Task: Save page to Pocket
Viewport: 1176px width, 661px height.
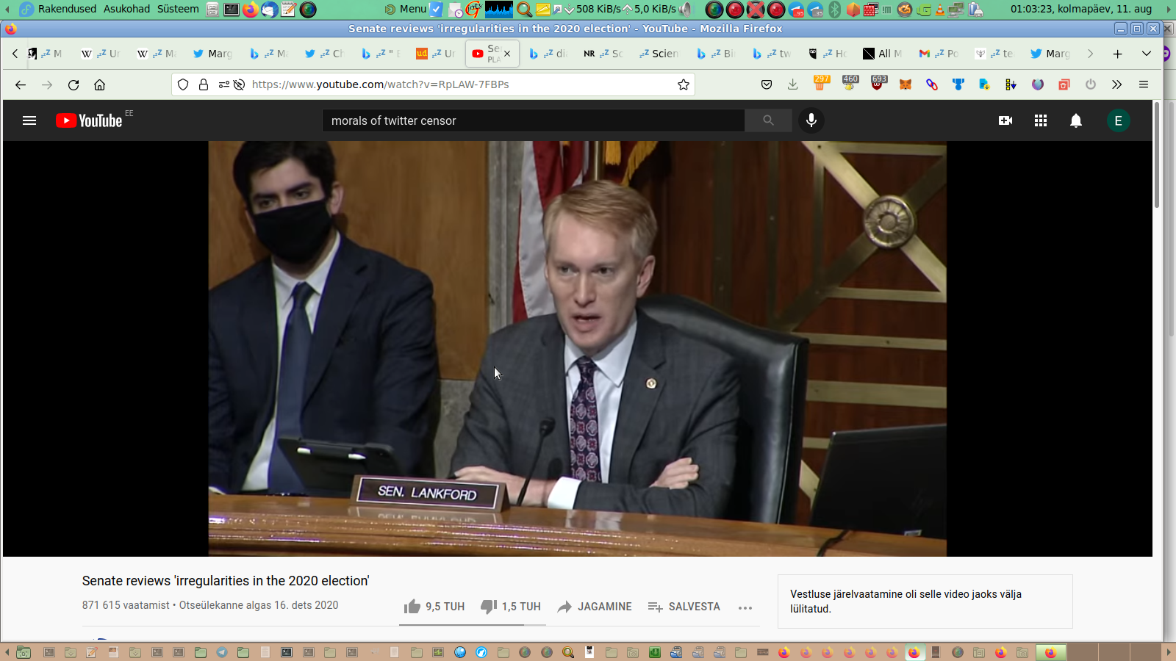Action: pyautogui.click(x=767, y=84)
